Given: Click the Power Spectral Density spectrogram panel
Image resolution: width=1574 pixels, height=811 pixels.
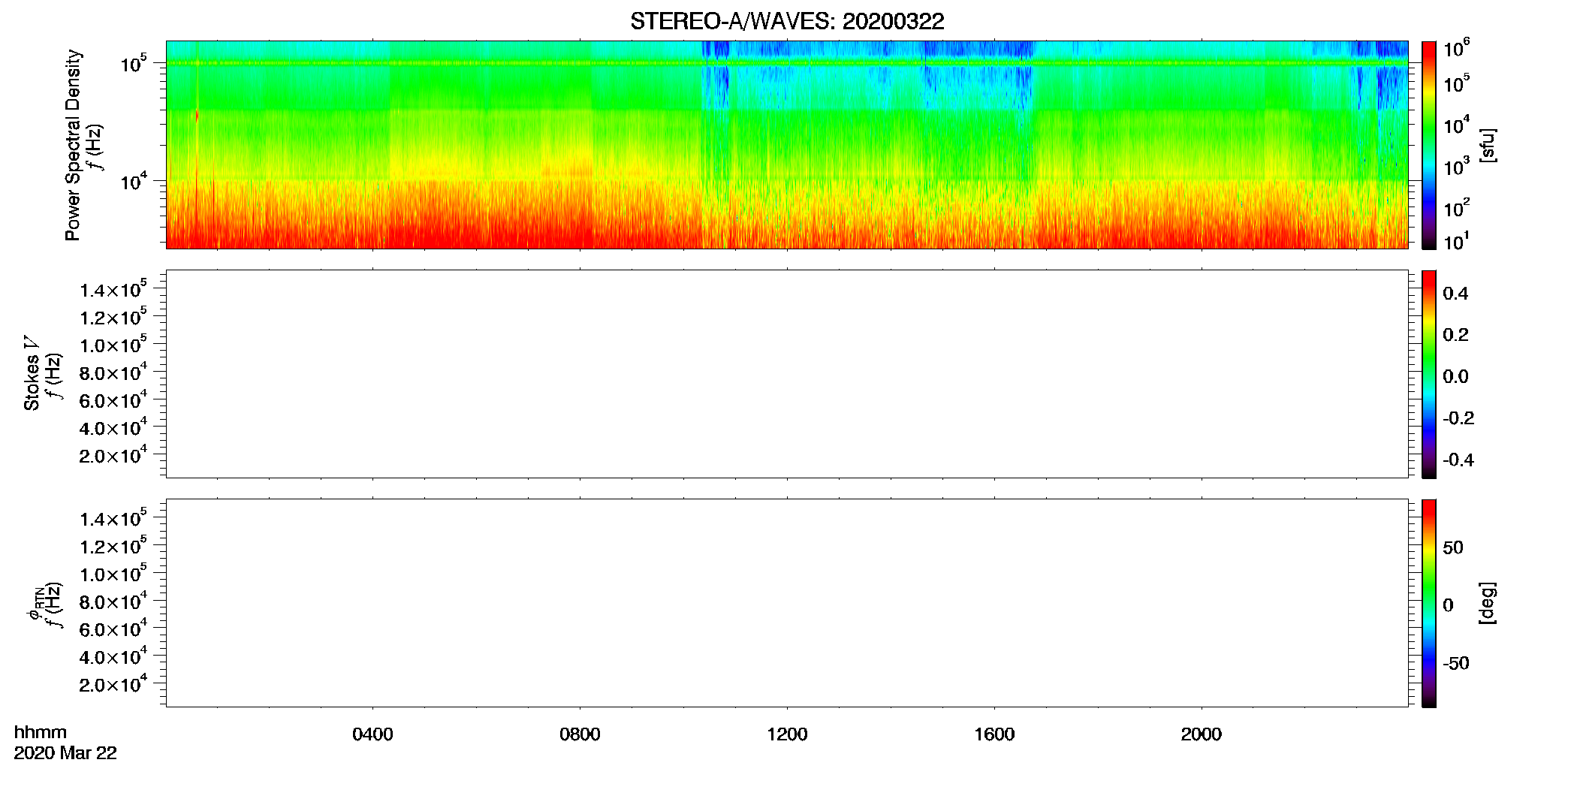Looking at the screenshot, I should pyautogui.click(x=787, y=144).
